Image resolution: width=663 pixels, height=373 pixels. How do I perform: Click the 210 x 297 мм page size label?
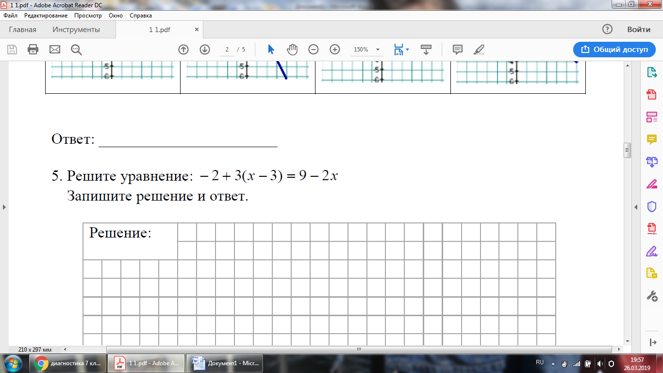pyautogui.click(x=35, y=349)
